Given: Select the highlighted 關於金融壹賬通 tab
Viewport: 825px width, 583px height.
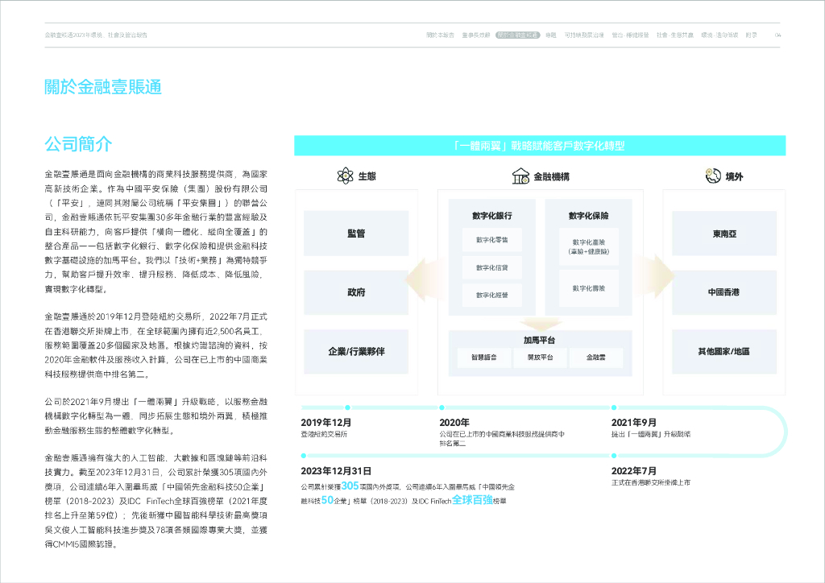Looking at the screenshot, I should pos(518,35).
